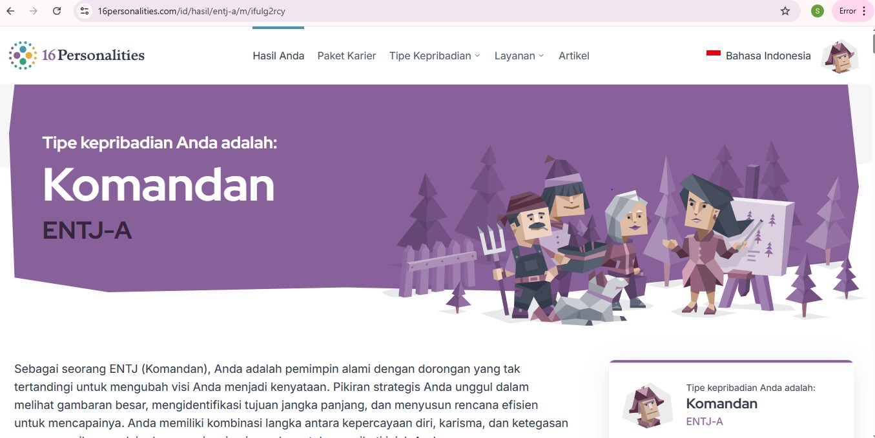Click the 16Personalities logo

click(x=77, y=55)
